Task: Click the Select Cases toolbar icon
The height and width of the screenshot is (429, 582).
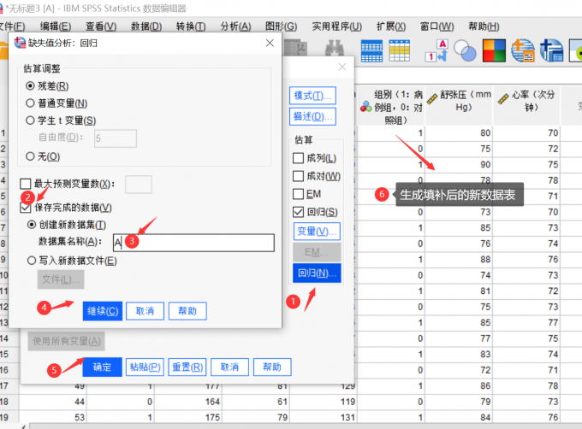Action: [x=400, y=50]
